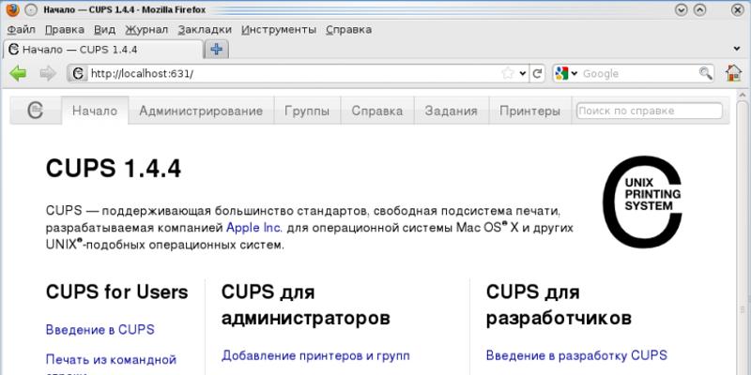Click the CUPS logo icon in navigation bar
Image resolution: width=751 pixels, height=375 pixels.
pos(36,111)
